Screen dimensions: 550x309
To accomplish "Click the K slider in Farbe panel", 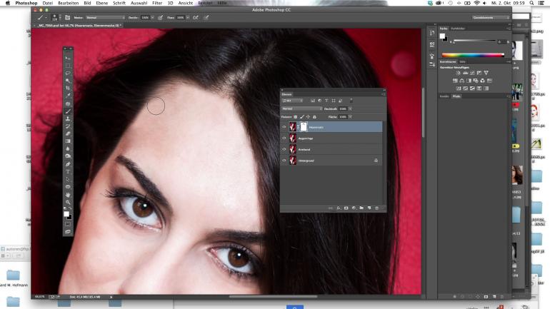I will 474,41.
